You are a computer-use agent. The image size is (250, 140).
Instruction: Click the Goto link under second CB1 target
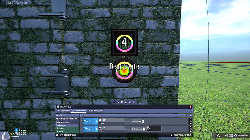[x=101, y=131]
